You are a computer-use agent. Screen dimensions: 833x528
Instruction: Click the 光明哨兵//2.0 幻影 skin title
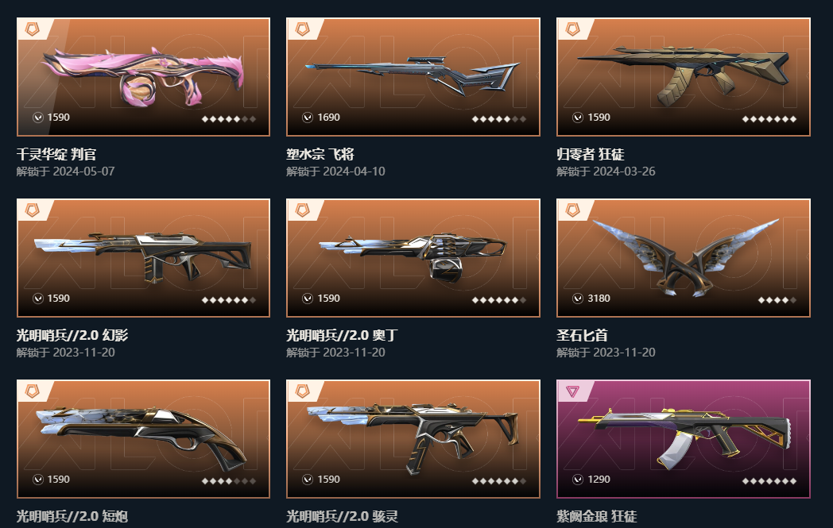(x=72, y=335)
